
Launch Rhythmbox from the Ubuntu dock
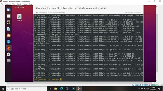point(8,22)
